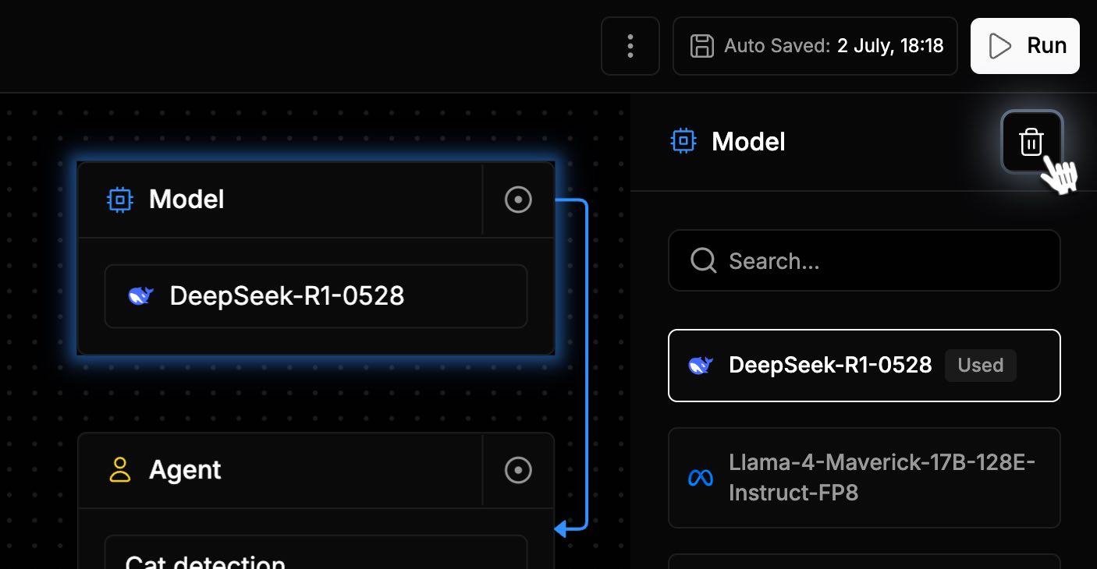The height and width of the screenshot is (569, 1097).
Task: Click the Model panel header chip icon
Action: [683, 141]
